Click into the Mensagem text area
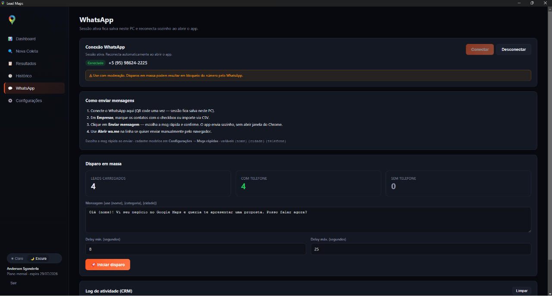Viewport: 552px width, 296px height. coord(308,220)
